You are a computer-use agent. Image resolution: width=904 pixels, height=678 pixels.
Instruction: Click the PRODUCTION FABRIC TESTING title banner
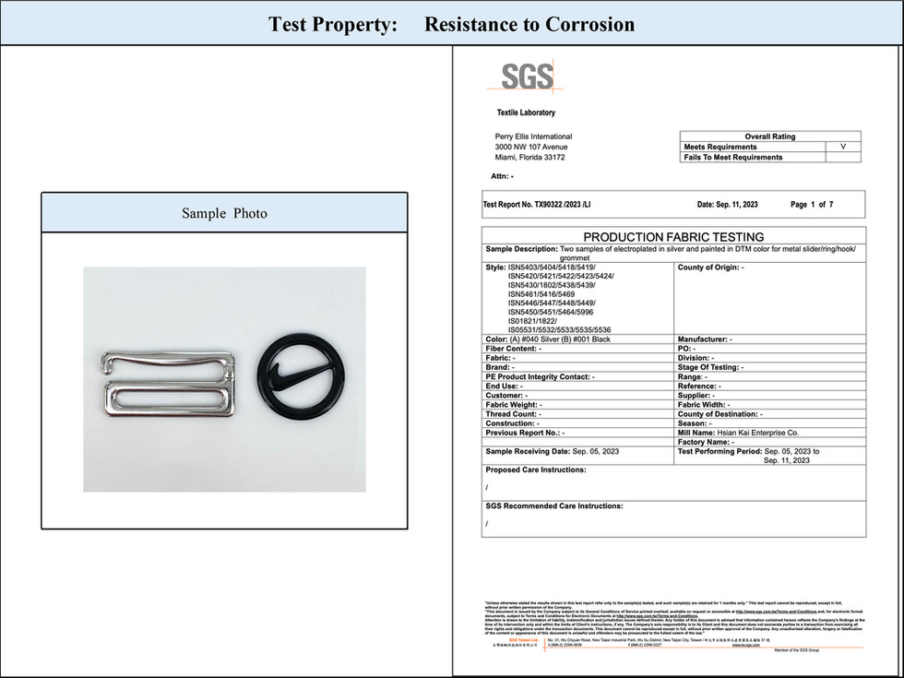(672, 236)
